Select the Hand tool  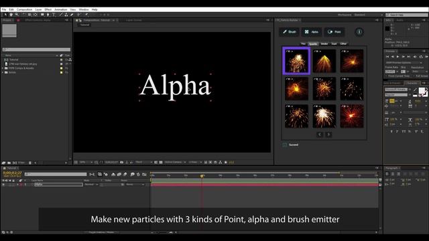(11, 15)
